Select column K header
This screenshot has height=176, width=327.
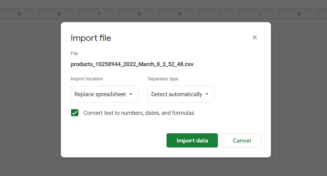[x=299, y=14]
